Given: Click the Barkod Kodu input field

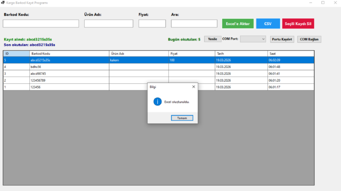Looking at the screenshot, I should [41, 24].
